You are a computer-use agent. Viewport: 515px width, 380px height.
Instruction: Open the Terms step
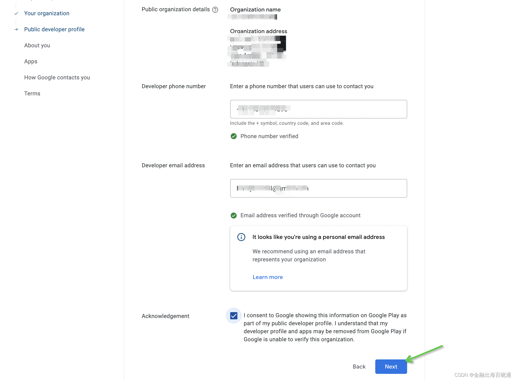[32, 94]
